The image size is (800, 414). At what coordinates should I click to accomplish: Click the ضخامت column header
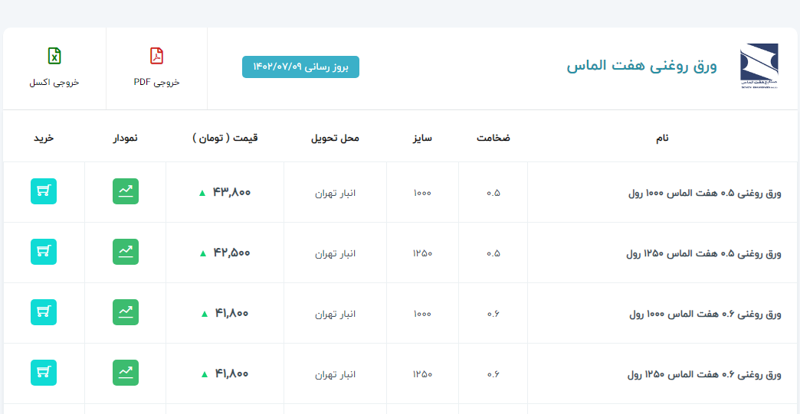coord(493,139)
